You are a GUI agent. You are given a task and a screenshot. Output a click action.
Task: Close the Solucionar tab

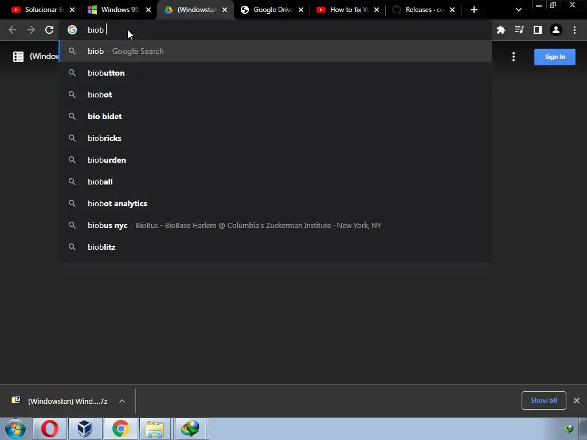coord(72,10)
